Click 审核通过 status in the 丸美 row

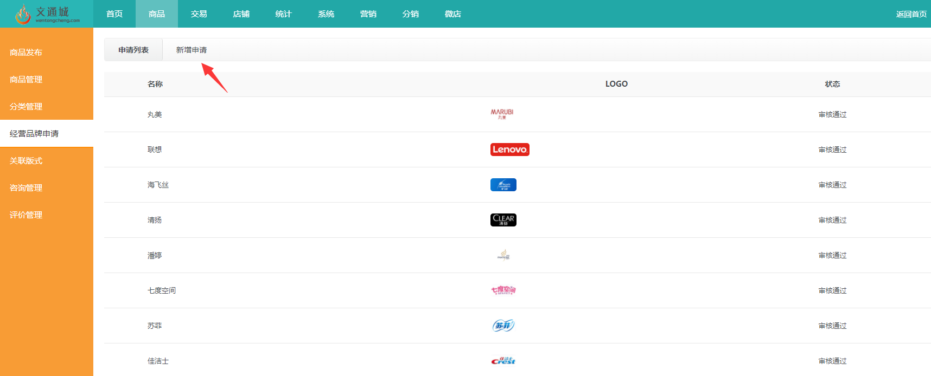[x=833, y=114]
